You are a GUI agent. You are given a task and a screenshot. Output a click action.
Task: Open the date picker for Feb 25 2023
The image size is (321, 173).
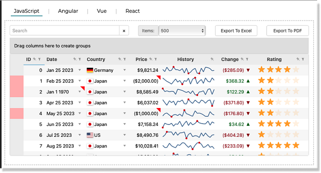[80, 81]
